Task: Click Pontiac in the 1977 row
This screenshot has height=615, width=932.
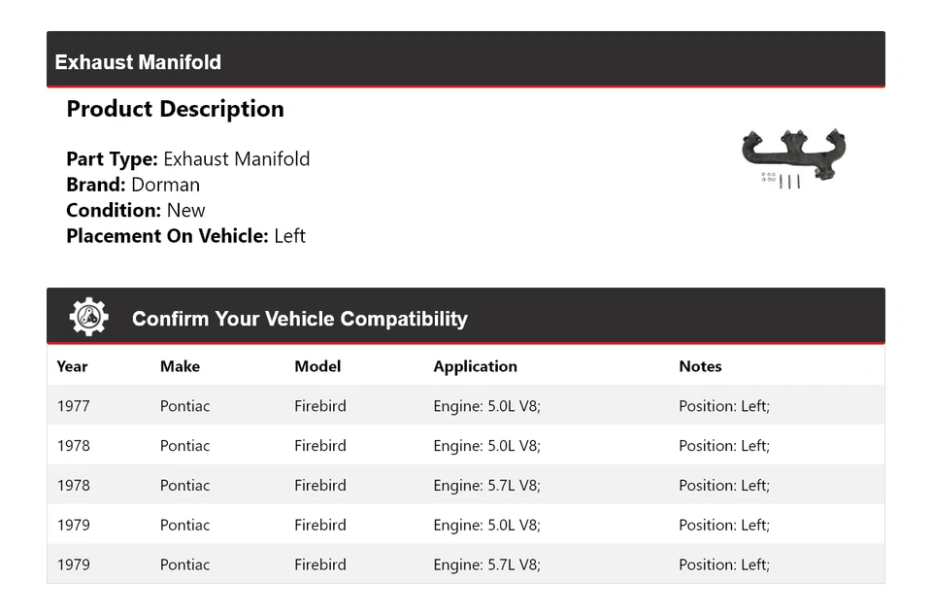Action: (x=184, y=406)
